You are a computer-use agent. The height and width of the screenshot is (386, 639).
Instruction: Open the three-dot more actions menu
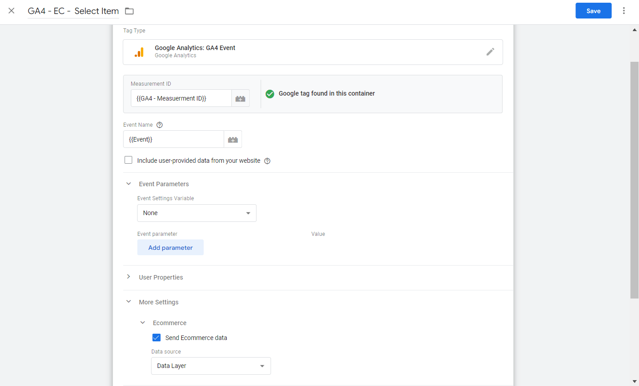click(x=624, y=11)
